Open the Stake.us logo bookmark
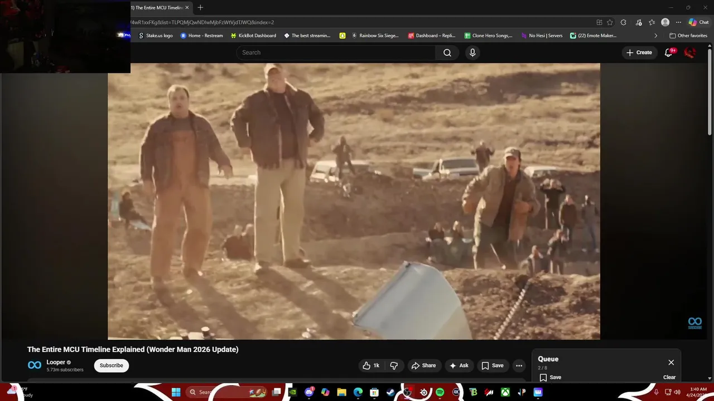The width and height of the screenshot is (714, 401). coord(155,36)
